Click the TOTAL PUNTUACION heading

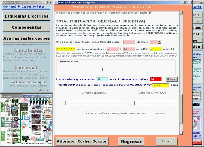click(x=101, y=21)
